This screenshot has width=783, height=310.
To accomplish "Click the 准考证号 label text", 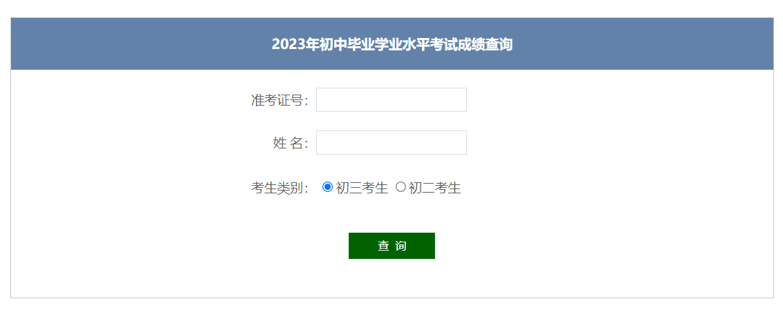I will (x=279, y=100).
